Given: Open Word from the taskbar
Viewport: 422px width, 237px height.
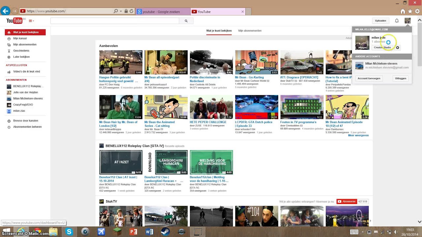Looking at the screenshot, I should point(149,232).
